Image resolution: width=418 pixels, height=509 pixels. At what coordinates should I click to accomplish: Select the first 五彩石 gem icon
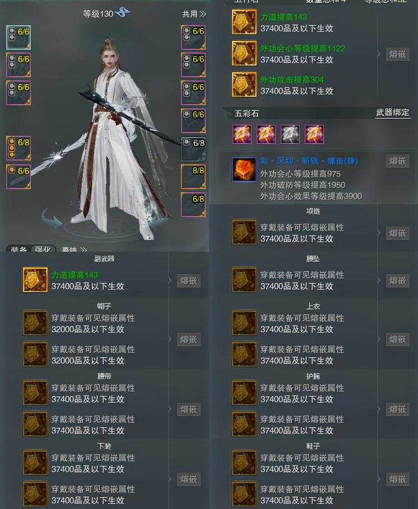tap(242, 134)
